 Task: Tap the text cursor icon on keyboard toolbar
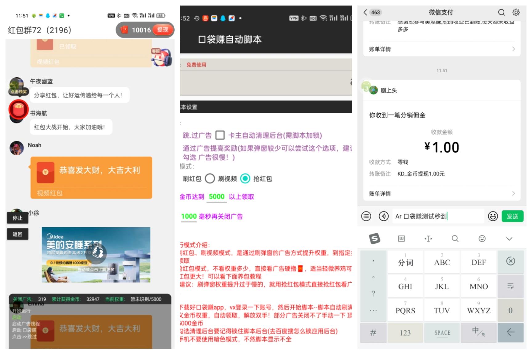click(428, 238)
